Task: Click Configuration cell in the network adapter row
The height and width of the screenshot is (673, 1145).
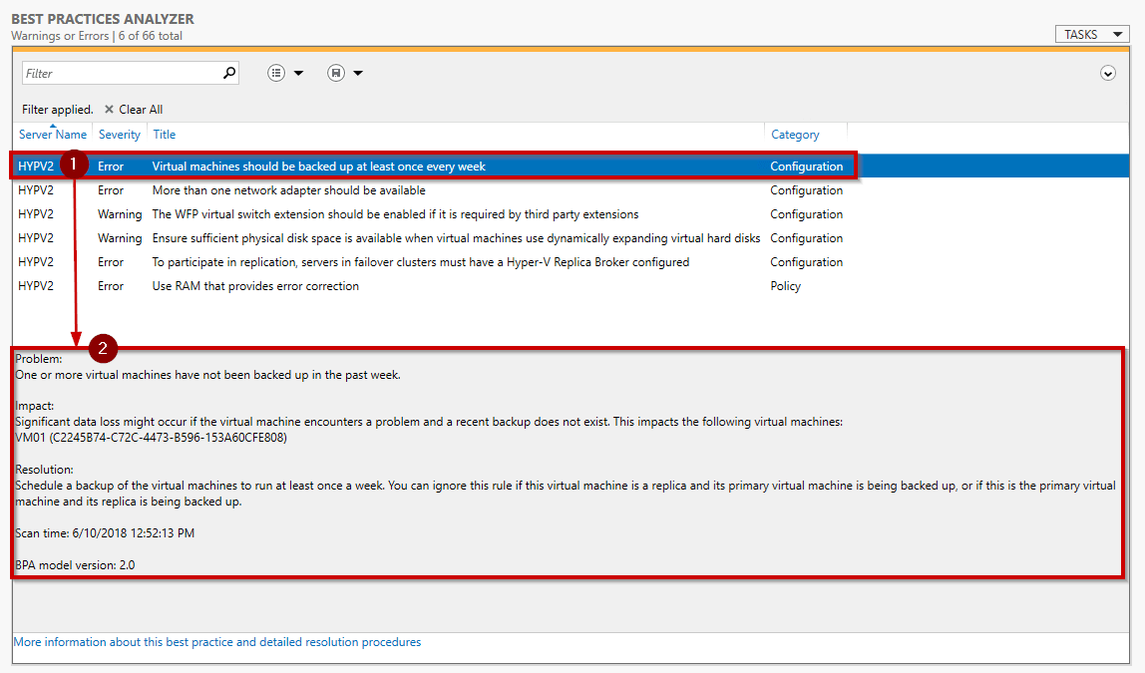Action: pyautogui.click(x=806, y=190)
